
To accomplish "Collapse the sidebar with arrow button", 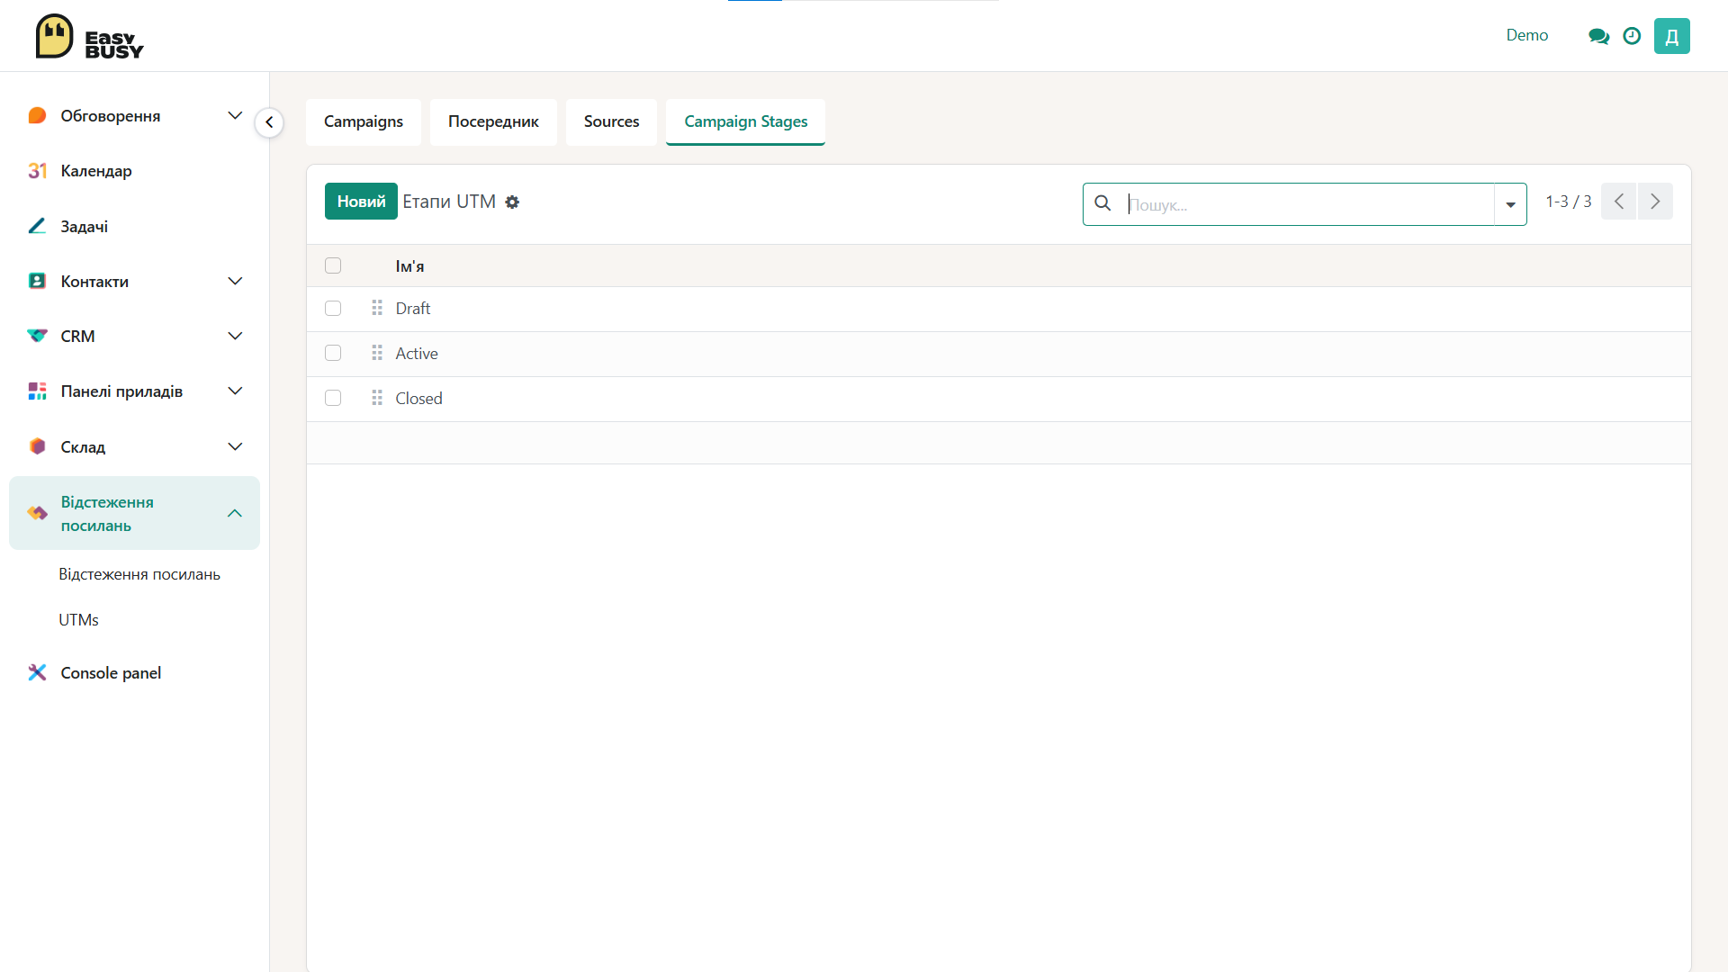I will [269, 122].
